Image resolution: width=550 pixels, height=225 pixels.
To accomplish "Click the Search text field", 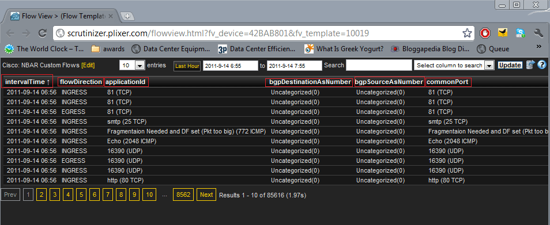I will click(x=379, y=65).
